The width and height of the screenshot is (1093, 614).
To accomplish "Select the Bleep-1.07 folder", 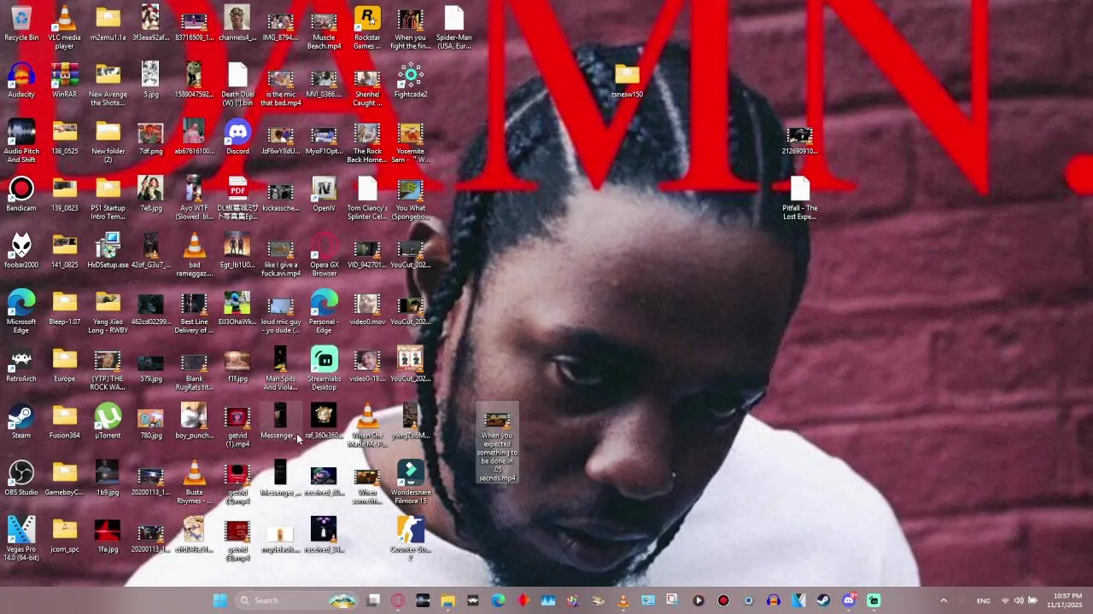I will 65,308.
